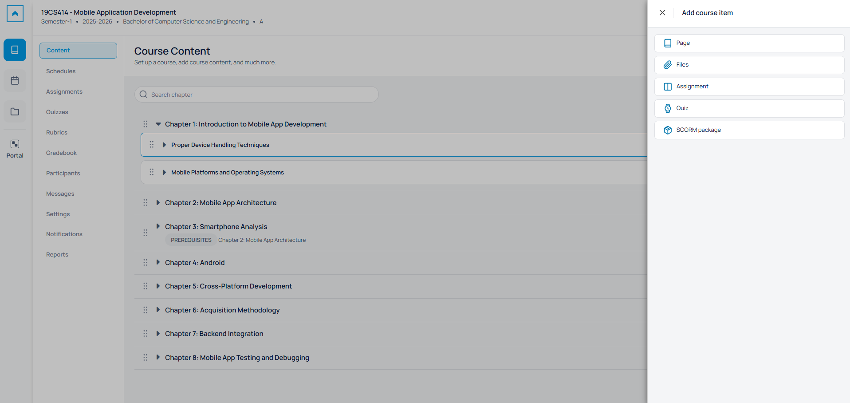Click the Files paperclip icon
This screenshot has height=403, width=850.
point(668,65)
